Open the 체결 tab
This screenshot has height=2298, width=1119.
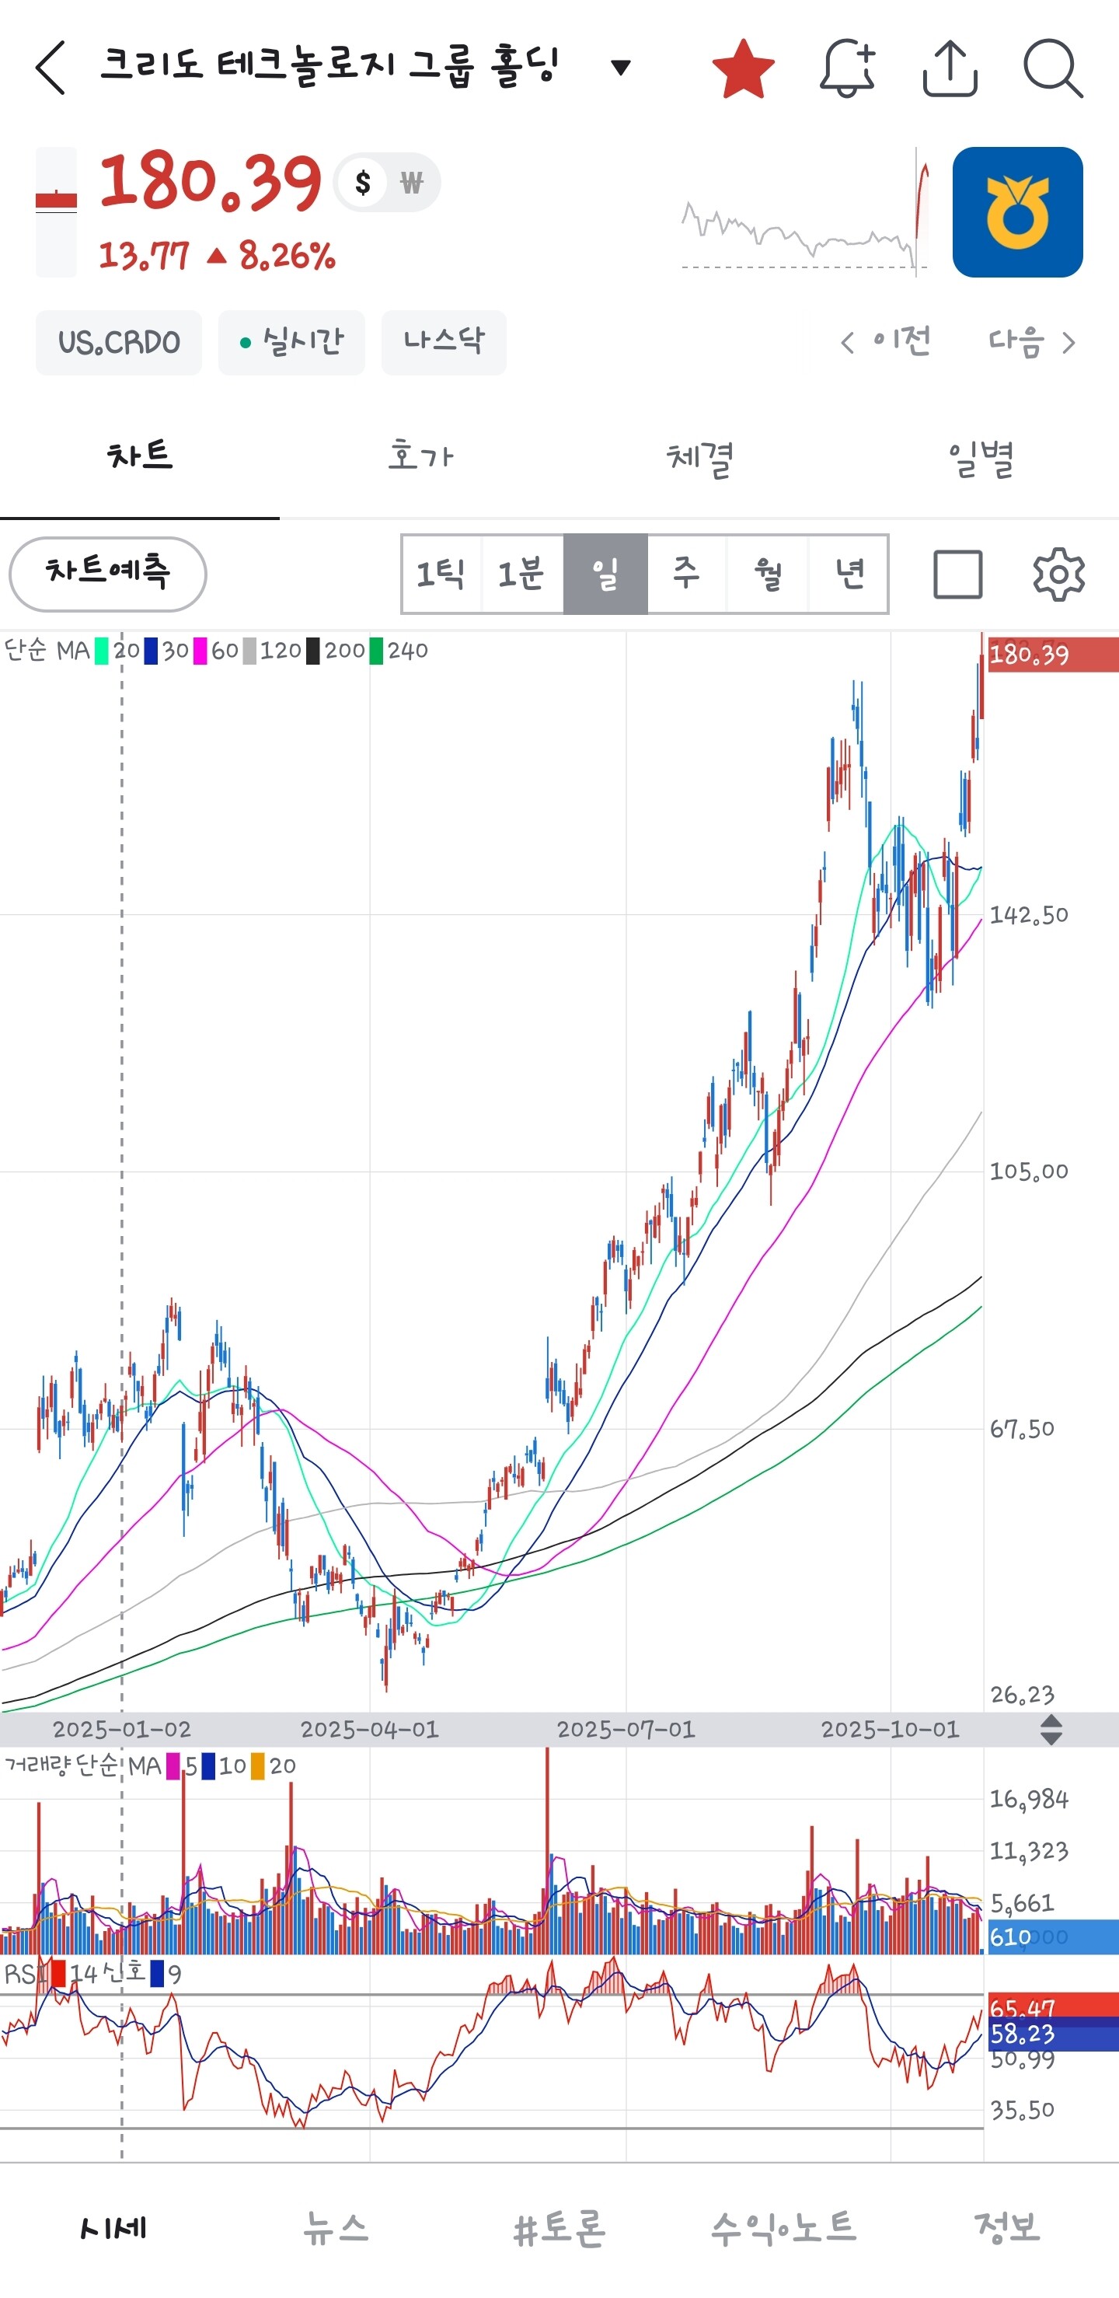click(700, 457)
